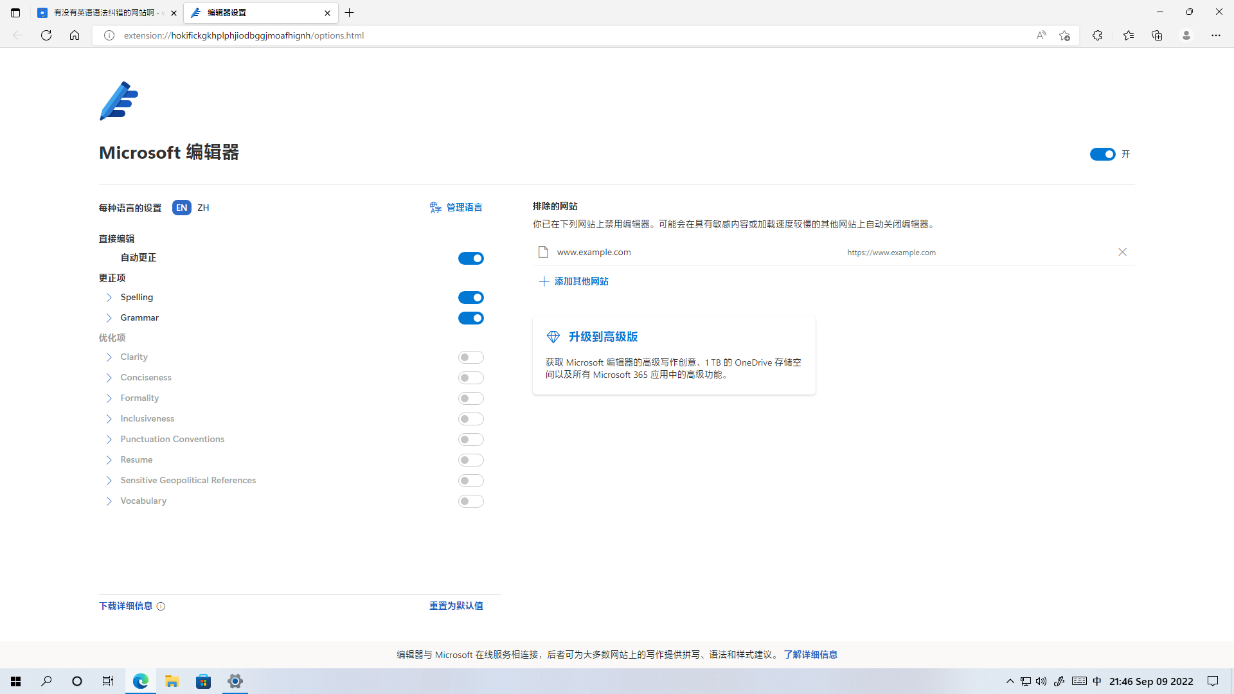This screenshot has height=694, width=1234.
Task: Select the ZH language tab
Action: pos(203,208)
